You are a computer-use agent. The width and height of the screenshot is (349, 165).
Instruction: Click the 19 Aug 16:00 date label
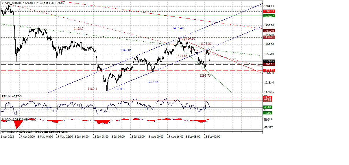(x=175, y=137)
